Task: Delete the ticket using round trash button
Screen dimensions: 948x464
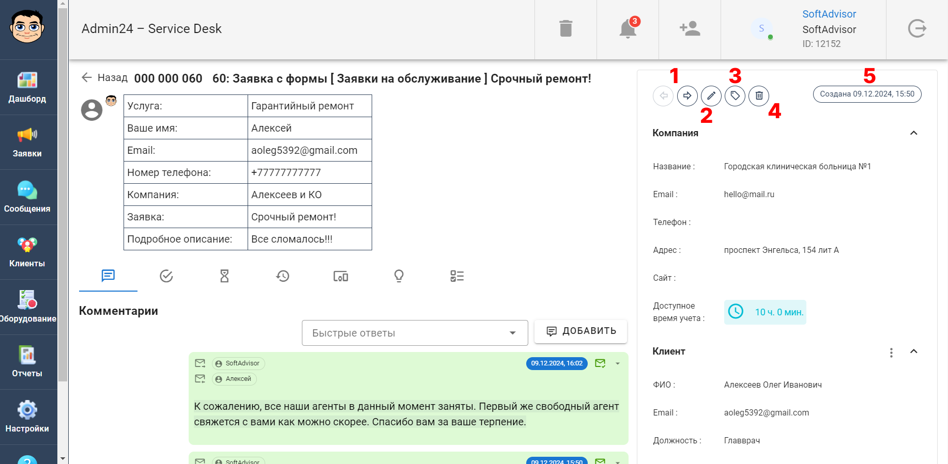Action: (759, 96)
